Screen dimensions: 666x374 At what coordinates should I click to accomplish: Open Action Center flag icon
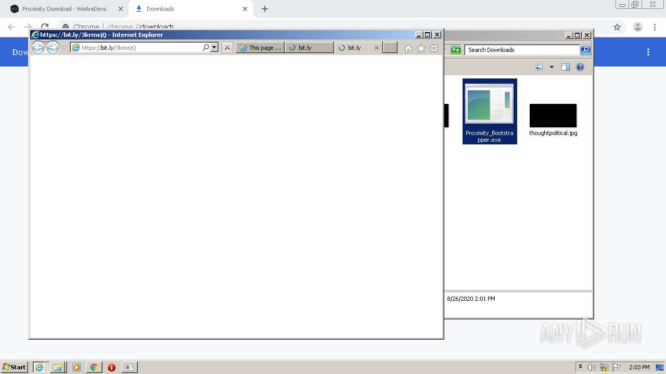click(617, 367)
